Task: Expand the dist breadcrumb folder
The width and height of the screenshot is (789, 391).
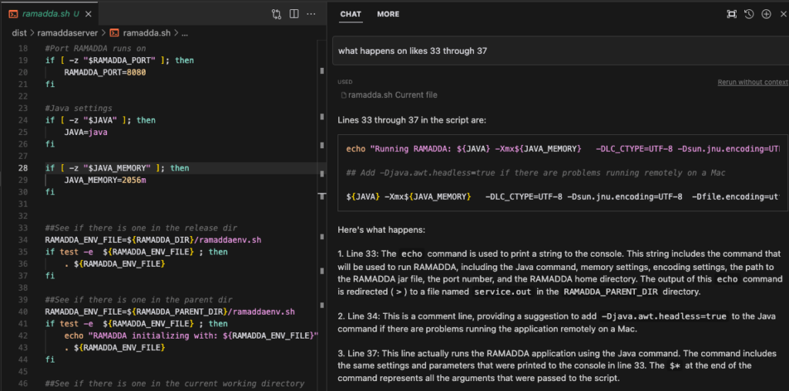Action: [18, 33]
